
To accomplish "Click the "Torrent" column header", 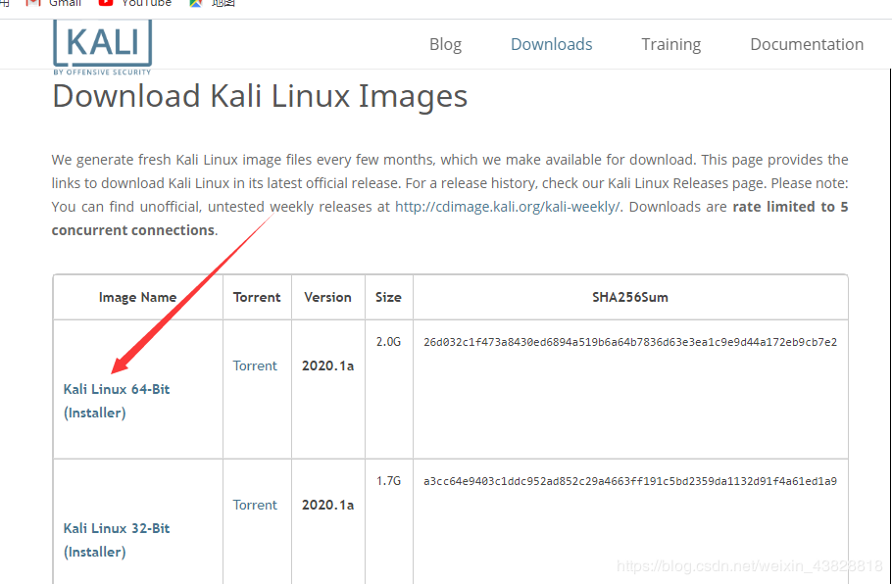I will pyautogui.click(x=257, y=298).
